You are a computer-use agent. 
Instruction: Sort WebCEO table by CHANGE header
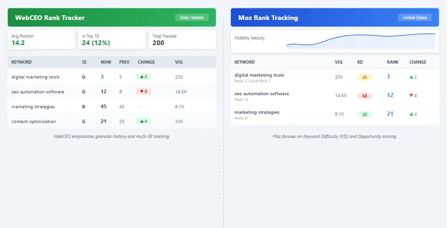click(146, 62)
